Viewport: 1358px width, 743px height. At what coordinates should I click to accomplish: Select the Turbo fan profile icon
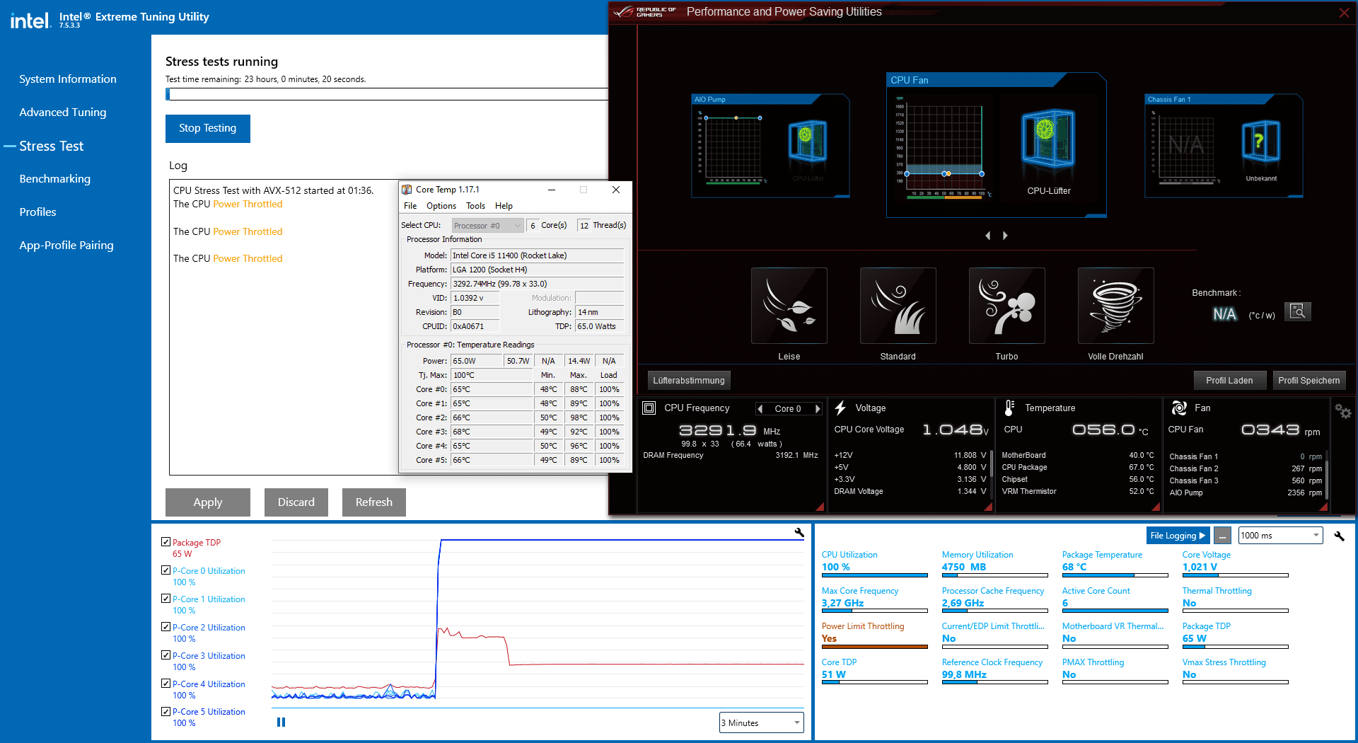point(1007,306)
